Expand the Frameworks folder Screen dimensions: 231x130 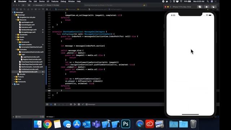point(14,82)
